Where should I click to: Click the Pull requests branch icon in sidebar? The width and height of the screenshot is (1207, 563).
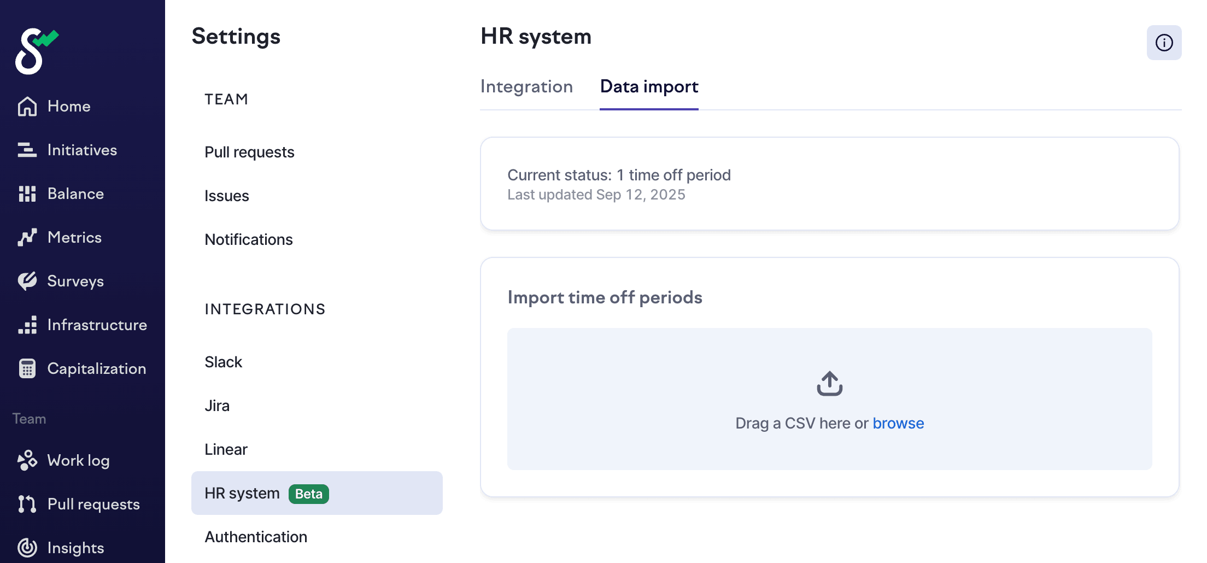coord(27,504)
